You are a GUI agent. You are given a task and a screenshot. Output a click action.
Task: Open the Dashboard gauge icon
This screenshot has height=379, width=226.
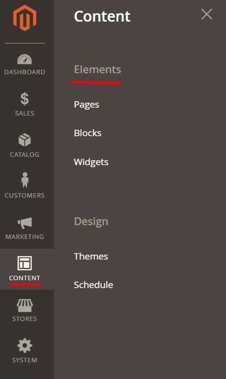tap(25, 59)
